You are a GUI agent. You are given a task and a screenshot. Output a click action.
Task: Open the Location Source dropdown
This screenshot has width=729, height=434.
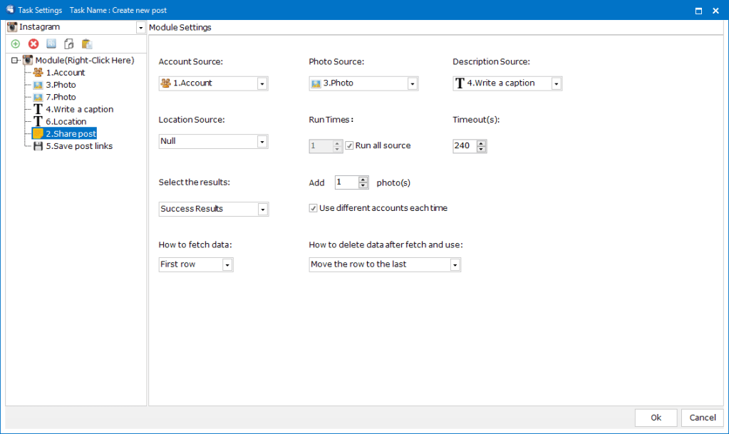coord(262,142)
